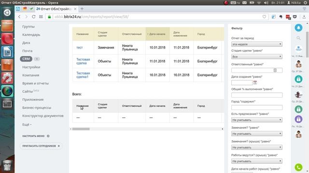Screen dimensions: 309x173
Task: Click the Wi-Fi indicator in top panel
Action: pyautogui.click(x=259, y=3)
